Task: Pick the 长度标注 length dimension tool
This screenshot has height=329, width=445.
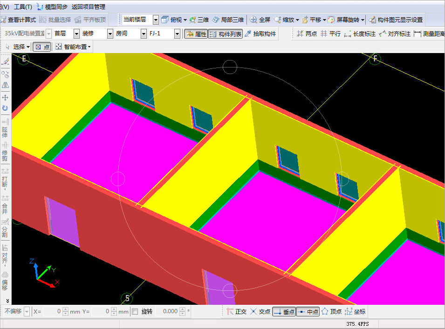Action: pyautogui.click(x=360, y=34)
